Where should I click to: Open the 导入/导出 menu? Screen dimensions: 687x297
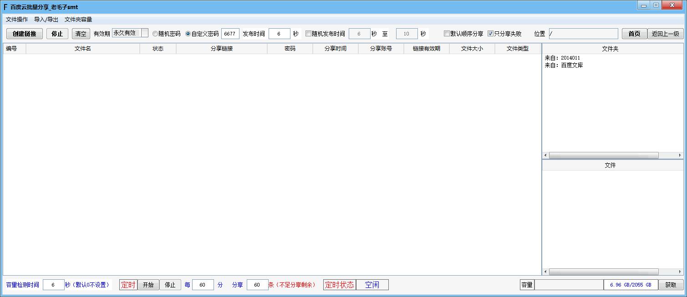coord(46,20)
